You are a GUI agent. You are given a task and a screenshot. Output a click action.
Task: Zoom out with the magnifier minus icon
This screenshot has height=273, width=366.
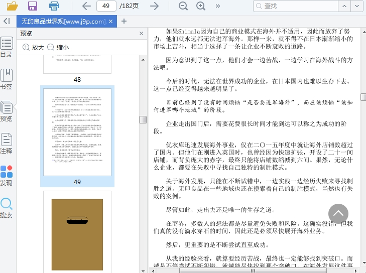[183, 6]
